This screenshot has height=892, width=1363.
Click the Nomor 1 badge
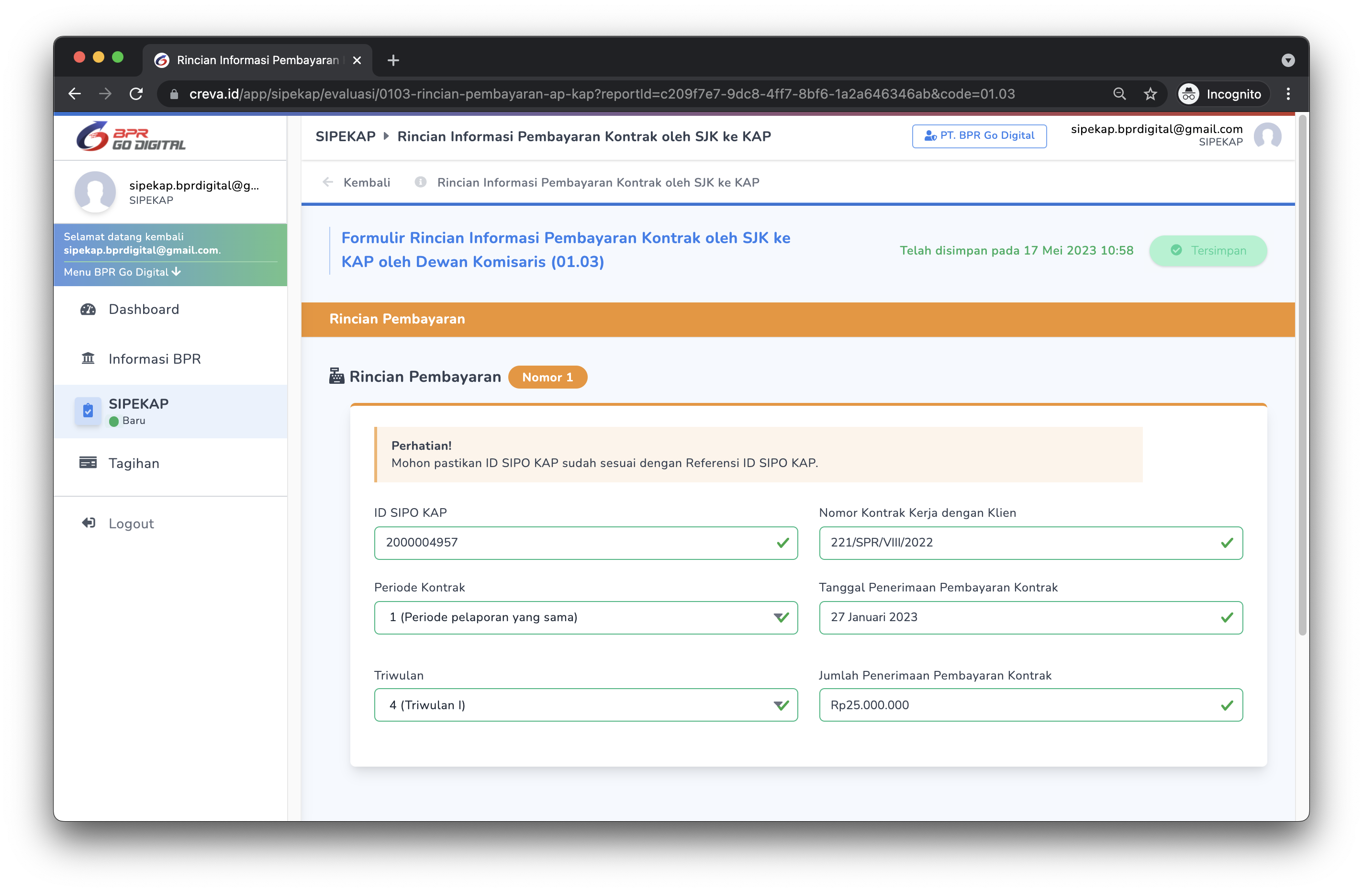pyautogui.click(x=547, y=377)
